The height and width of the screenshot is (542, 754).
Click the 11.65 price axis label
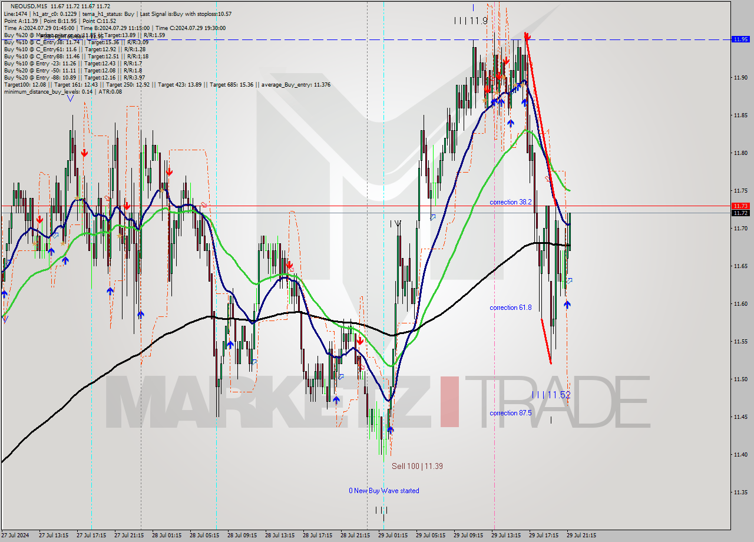tap(740, 266)
